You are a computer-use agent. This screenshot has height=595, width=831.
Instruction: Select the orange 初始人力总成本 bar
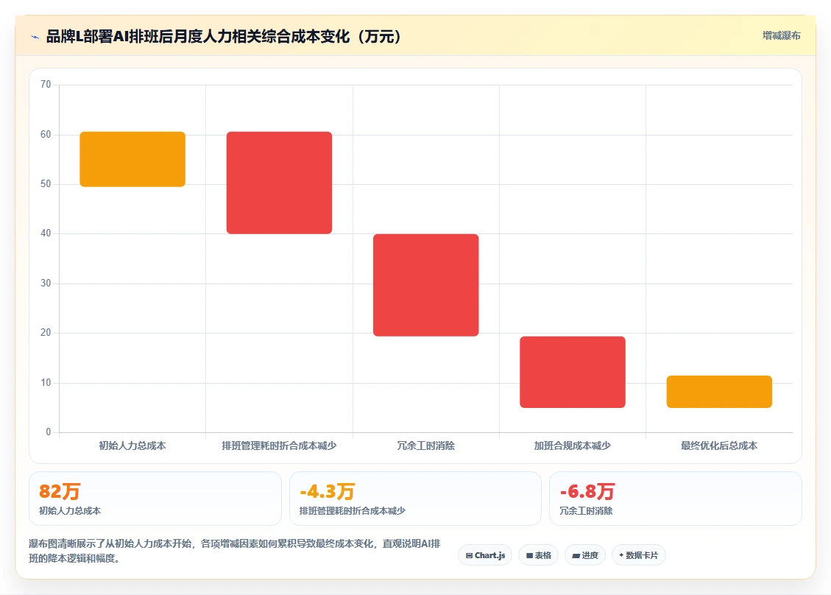(132, 159)
